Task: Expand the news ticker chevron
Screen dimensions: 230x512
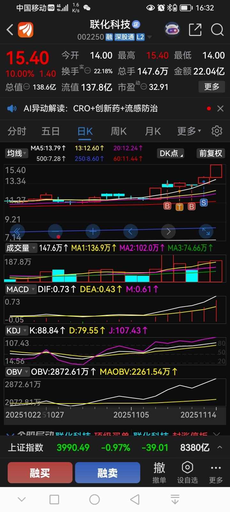Action: (x=217, y=434)
